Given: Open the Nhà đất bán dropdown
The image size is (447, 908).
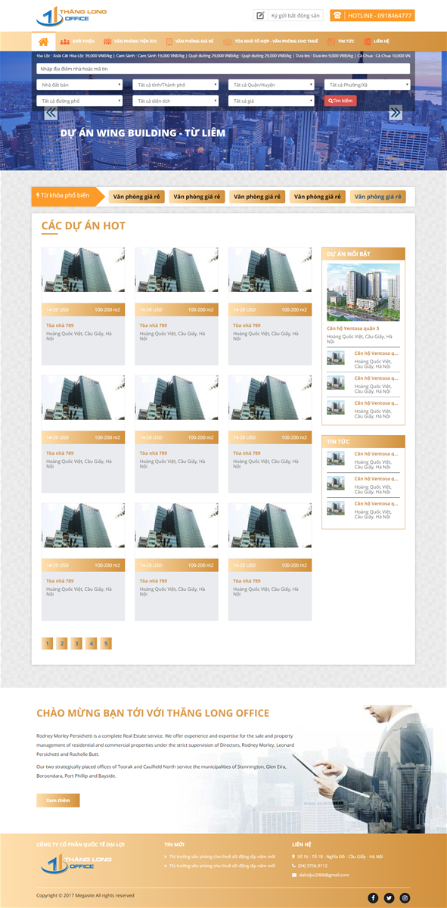Looking at the screenshot, I should click(79, 85).
